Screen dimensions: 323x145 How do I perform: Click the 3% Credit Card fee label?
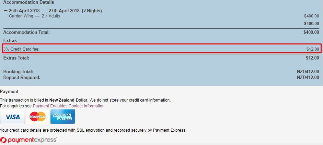point(21,49)
